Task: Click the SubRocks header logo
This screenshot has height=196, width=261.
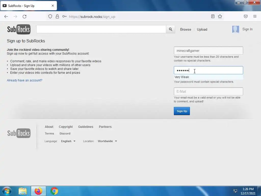Action: [x=19, y=29]
